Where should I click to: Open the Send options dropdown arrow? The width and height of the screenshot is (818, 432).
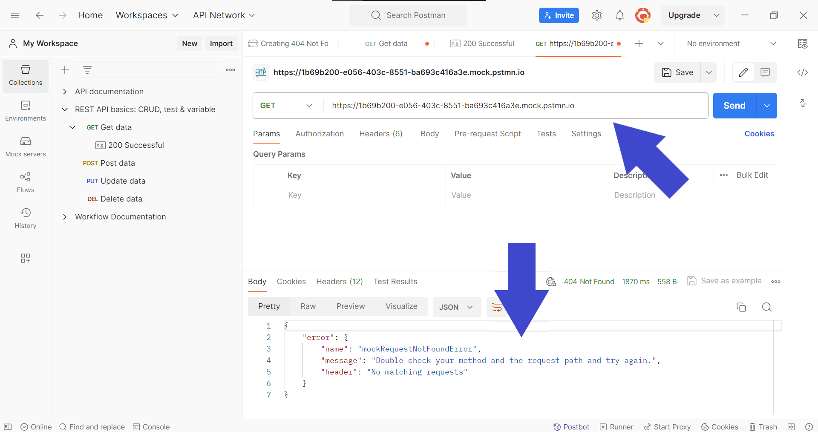click(767, 106)
